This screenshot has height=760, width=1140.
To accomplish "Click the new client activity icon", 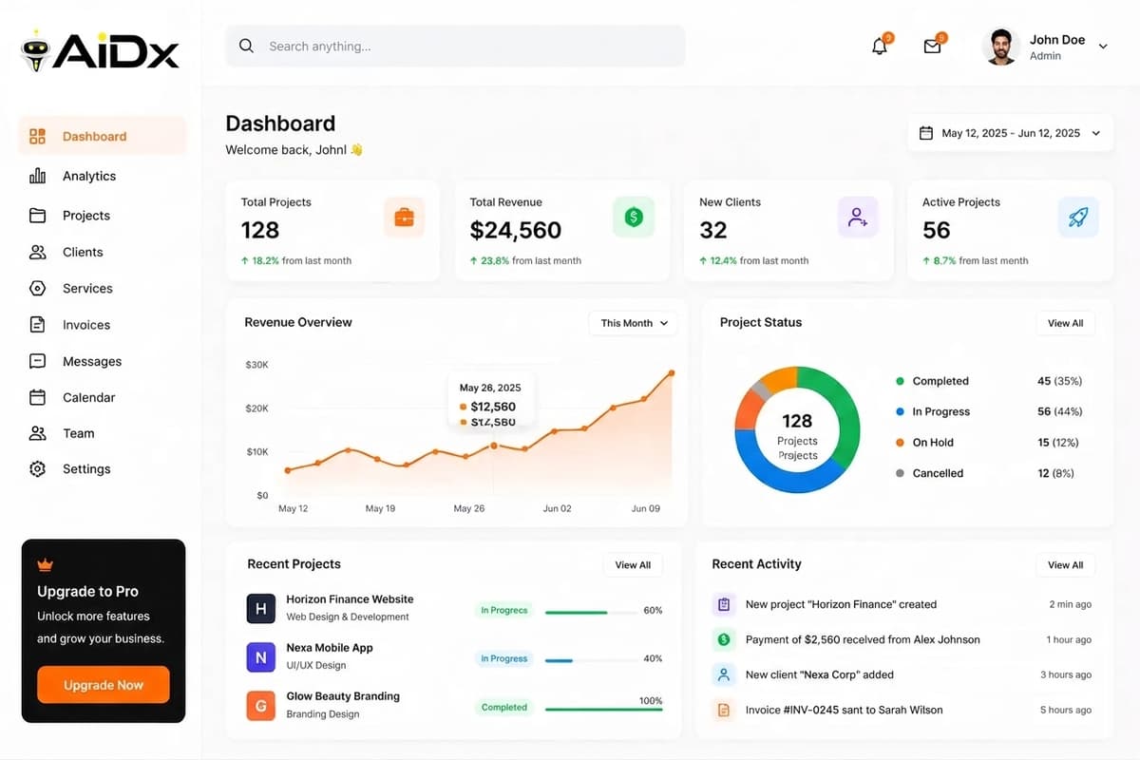I will coord(724,674).
